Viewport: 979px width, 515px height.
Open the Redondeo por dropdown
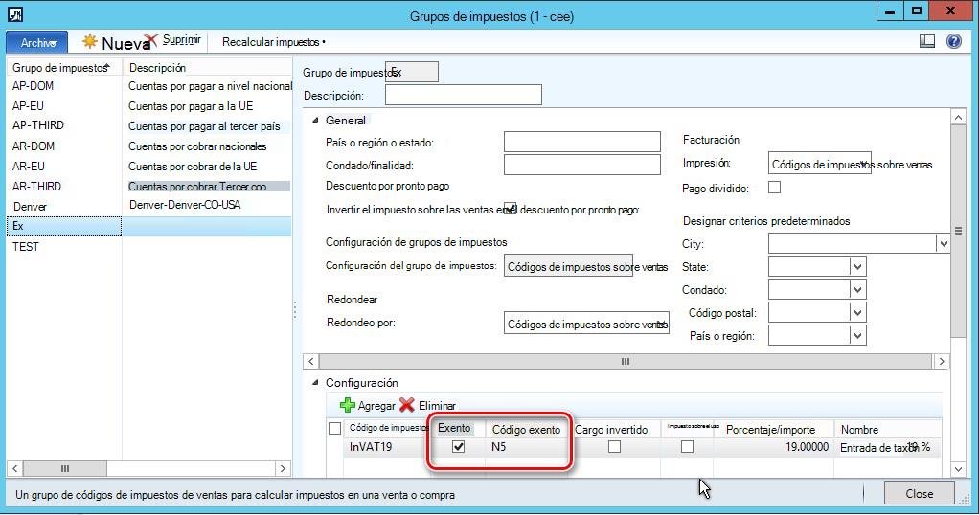click(x=586, y=323)
